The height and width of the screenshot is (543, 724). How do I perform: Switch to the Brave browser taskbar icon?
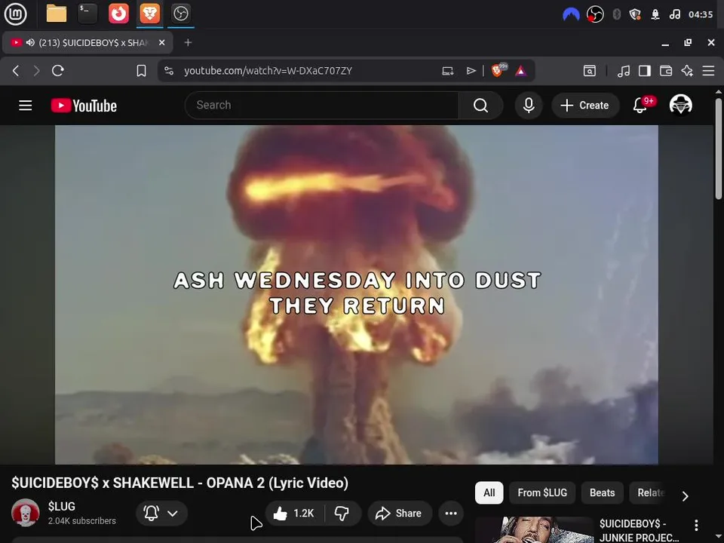tap(149, 14)
